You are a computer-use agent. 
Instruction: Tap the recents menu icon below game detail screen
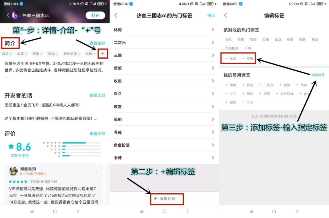point(32,212)
